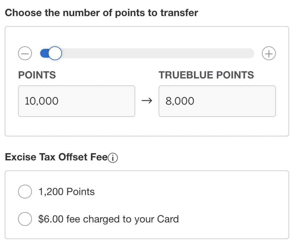Click the minus icon to decrease points
This screenshot has height=247, width=297.
click(x=25, y=53)
